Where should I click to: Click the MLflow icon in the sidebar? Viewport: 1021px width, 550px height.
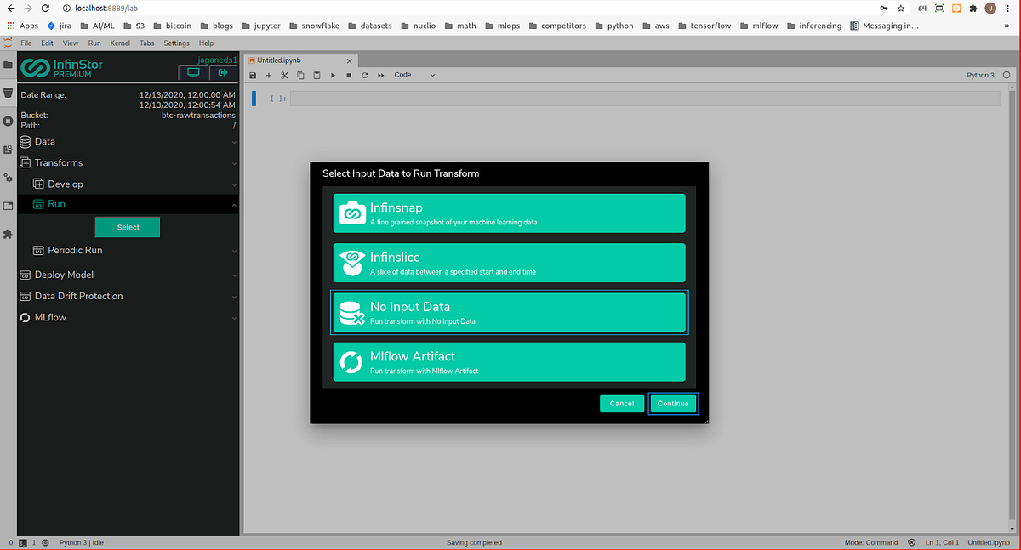(x=24, y=317)
